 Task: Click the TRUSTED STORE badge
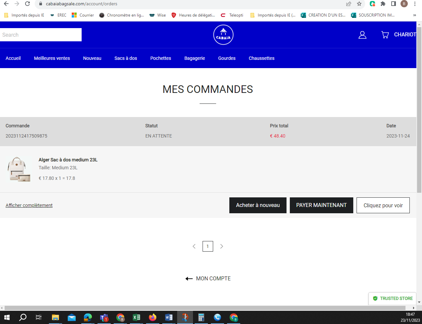[393, 298]
